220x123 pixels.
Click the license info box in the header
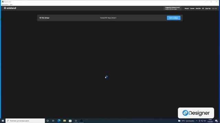coord(173,8)
